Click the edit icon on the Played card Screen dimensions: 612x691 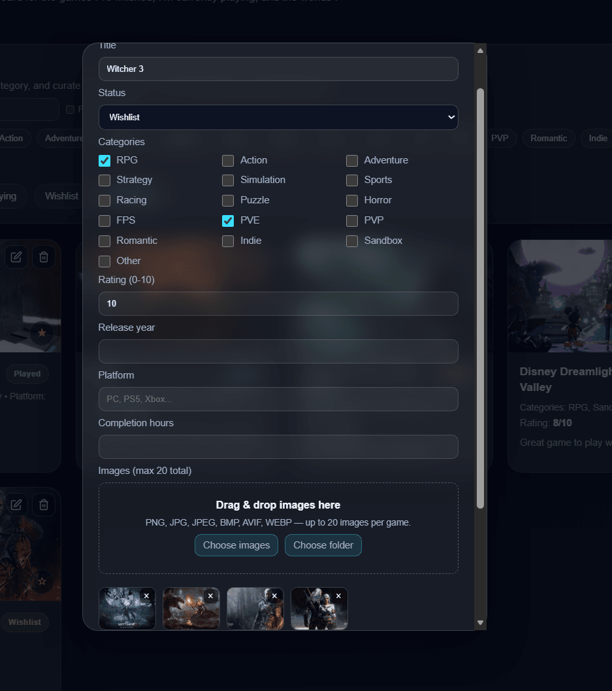(16, 257)
